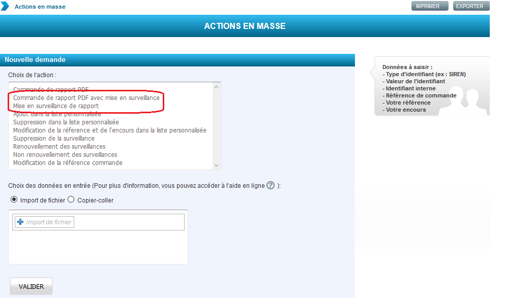Choose Renouvellement des surveillances
The width and height of the screenshot is (505, 302).
point(59,146)
